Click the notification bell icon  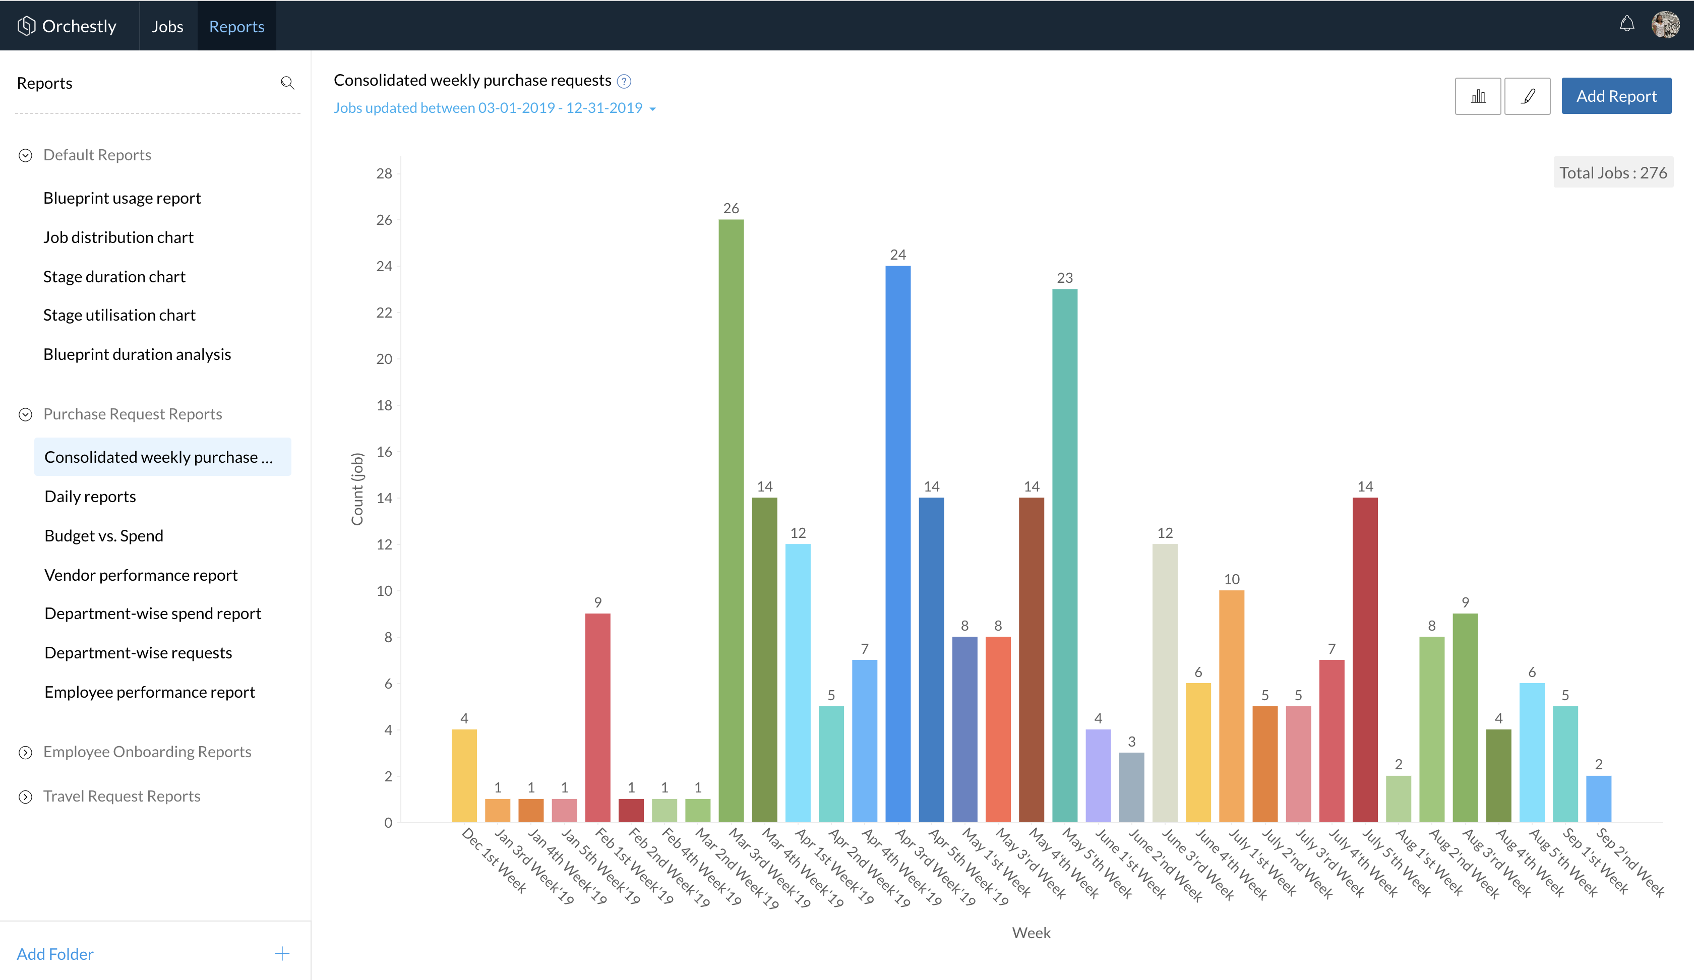click(x=1626, y=24)
